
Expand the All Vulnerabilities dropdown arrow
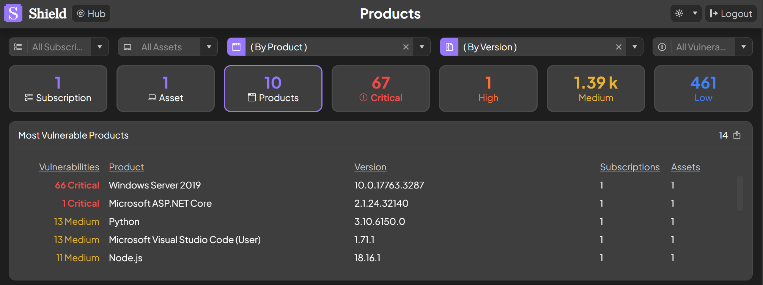click(x=744, y=47)
